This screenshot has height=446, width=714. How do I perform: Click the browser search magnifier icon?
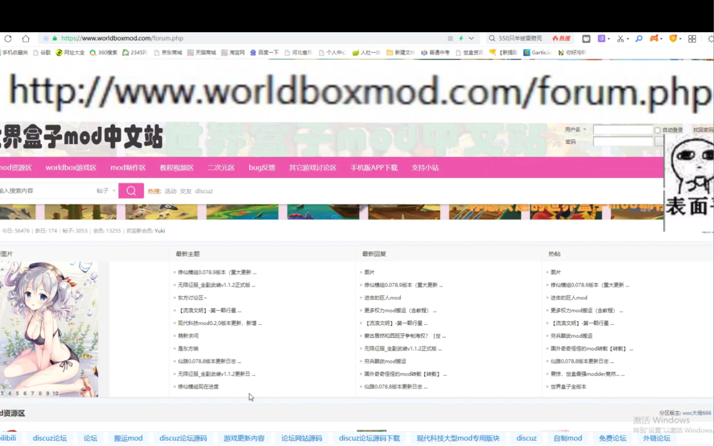492,38
